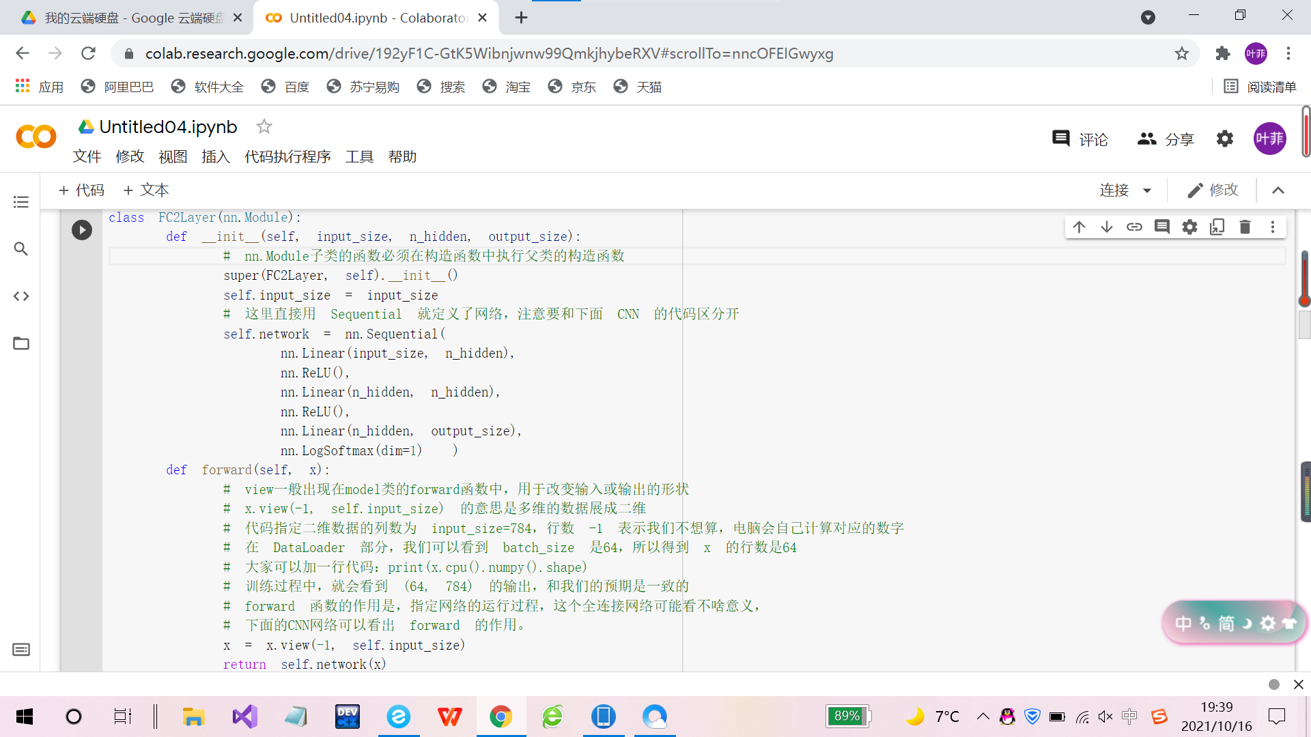
Task: Move cell up with arrow icon
Action: pyautogui.click(x=1079, y=227)
